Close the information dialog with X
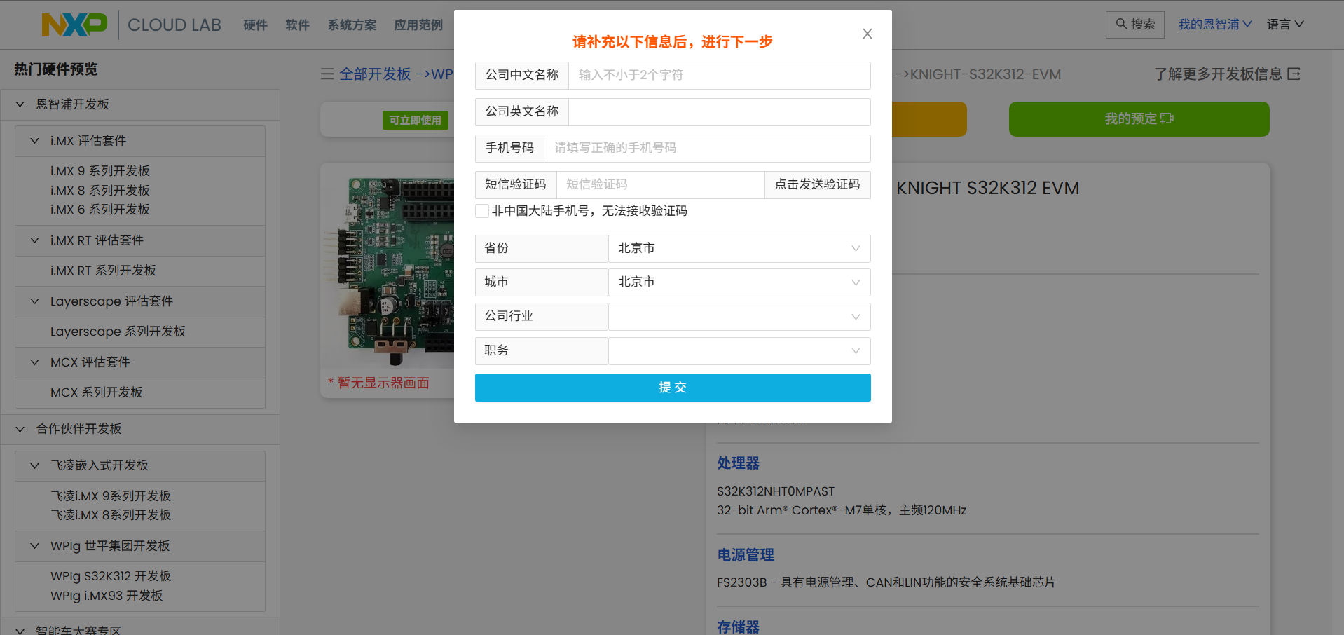1344x635 pixels. pyautogui.click(x=867, y=34)
